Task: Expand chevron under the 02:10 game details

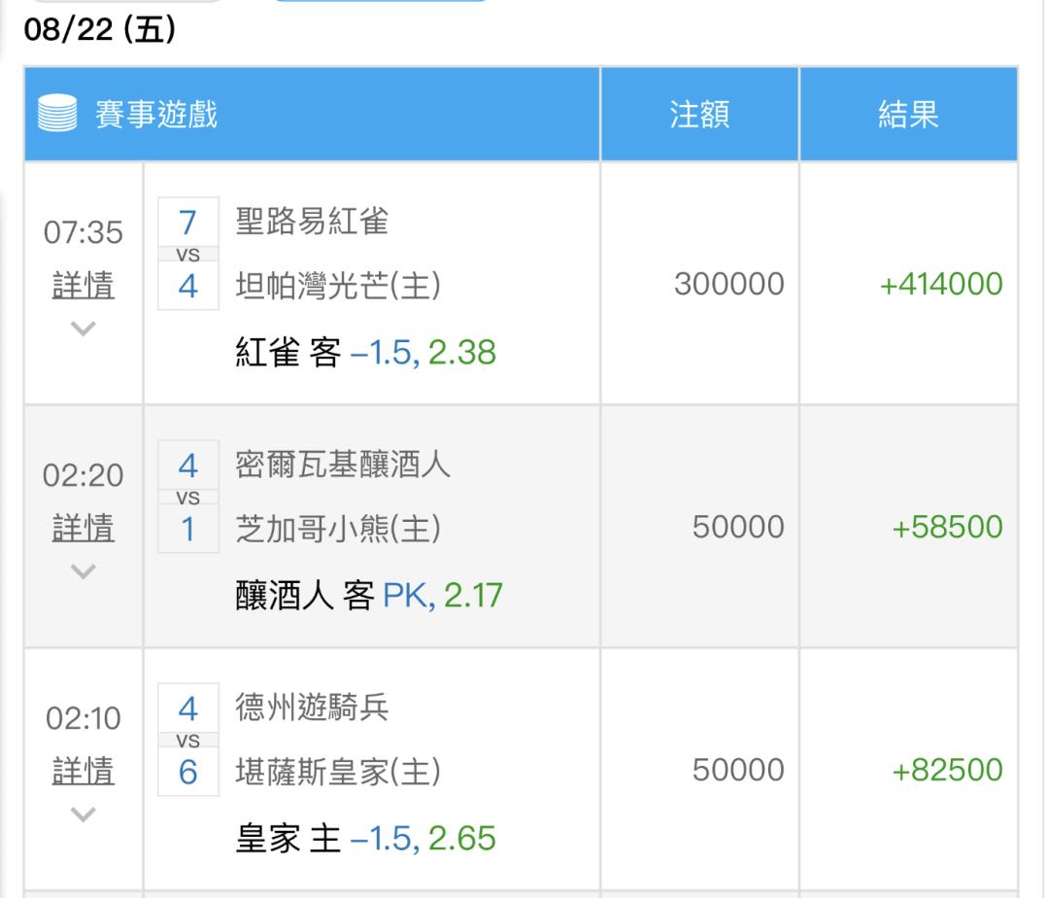Action: (84, 814)
